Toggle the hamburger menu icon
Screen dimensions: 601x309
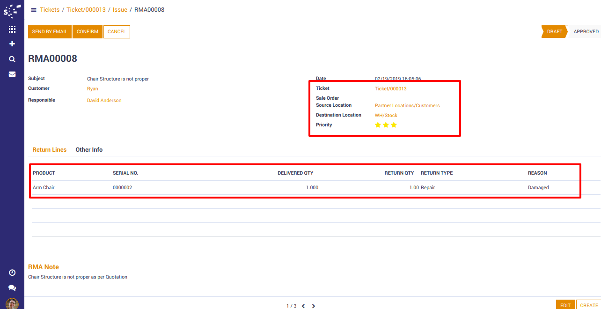point(34,10)
